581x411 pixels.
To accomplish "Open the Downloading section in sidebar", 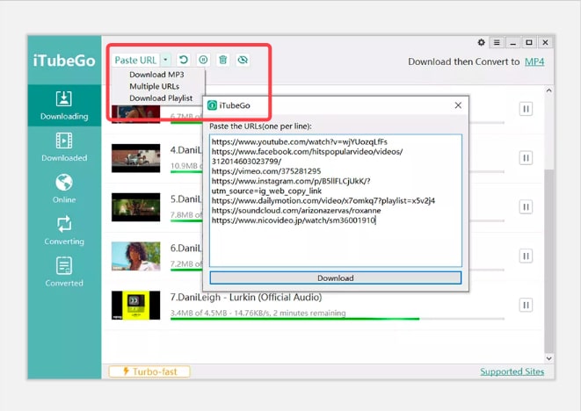I will point(64,105).
